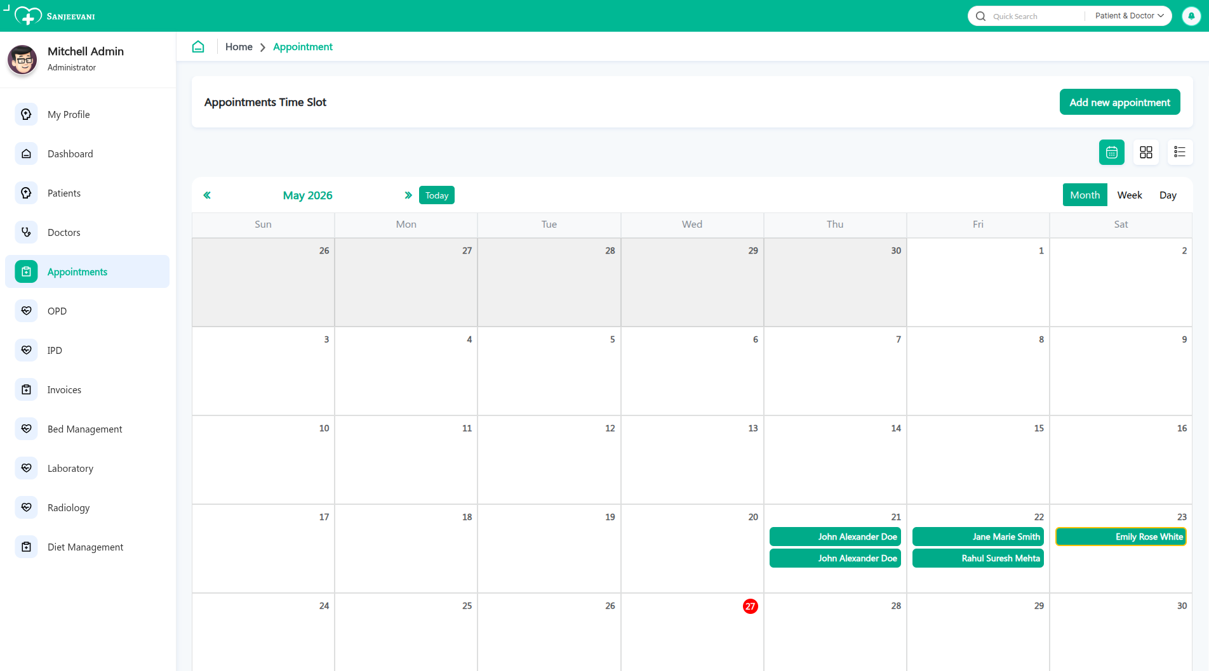Select the Month view tab

point(1085,195)
